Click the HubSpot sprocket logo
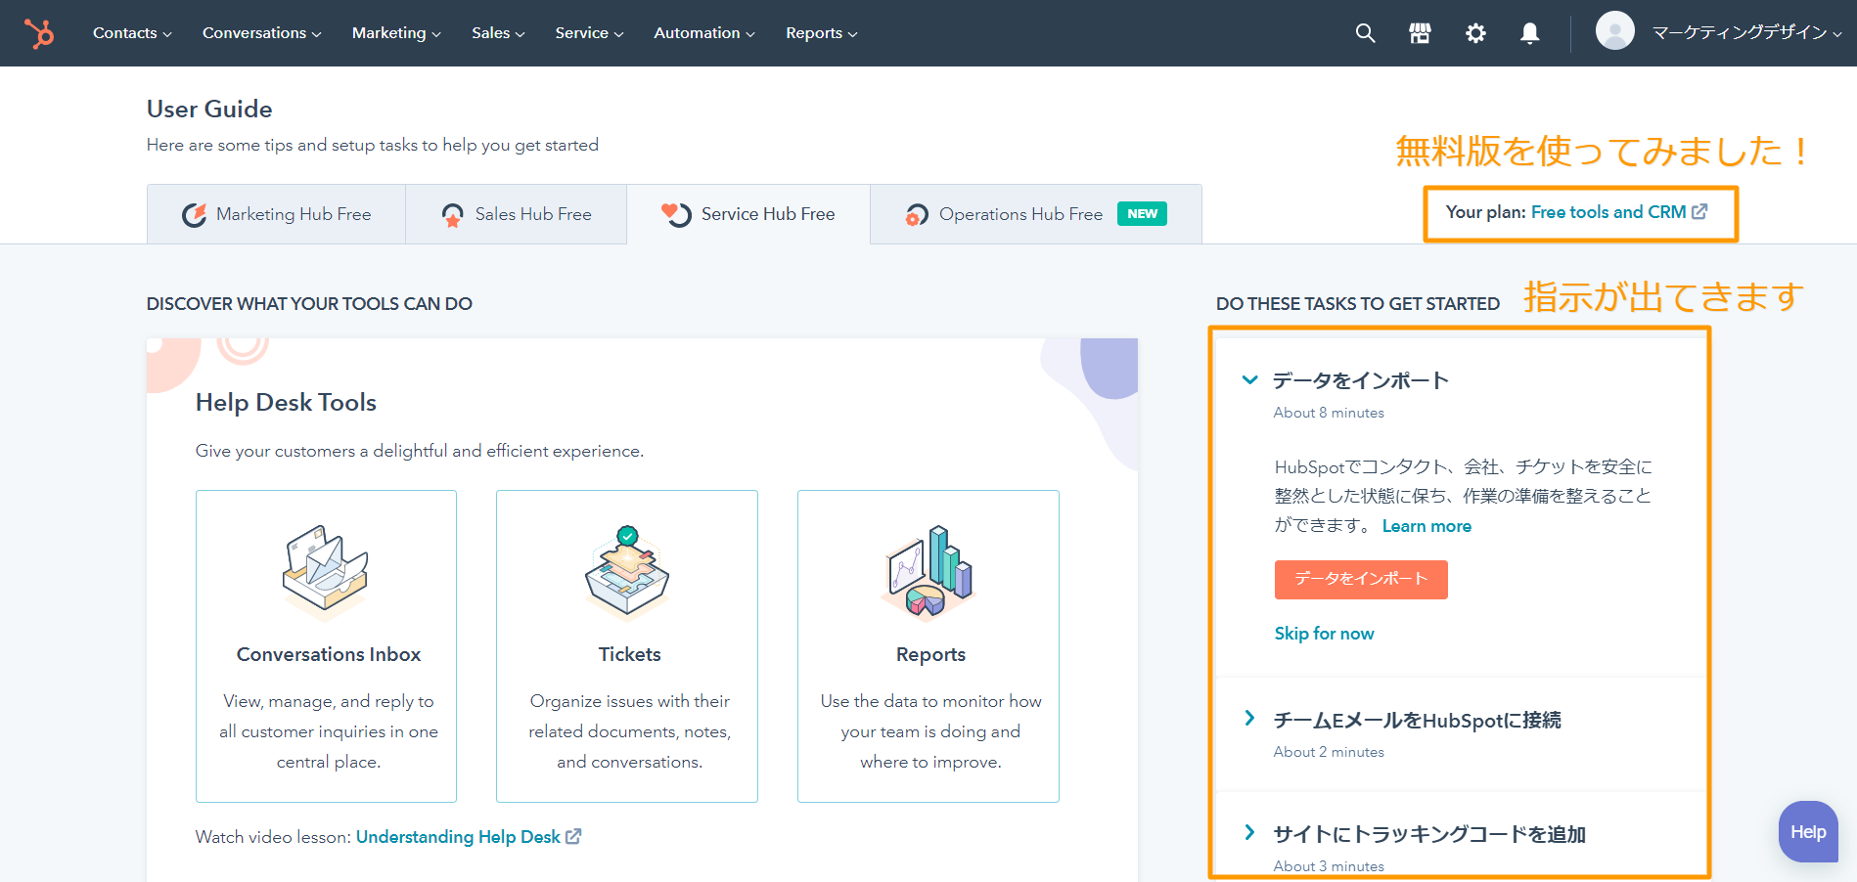Viewport: 1857px width, 882px height. click(40, 33)
